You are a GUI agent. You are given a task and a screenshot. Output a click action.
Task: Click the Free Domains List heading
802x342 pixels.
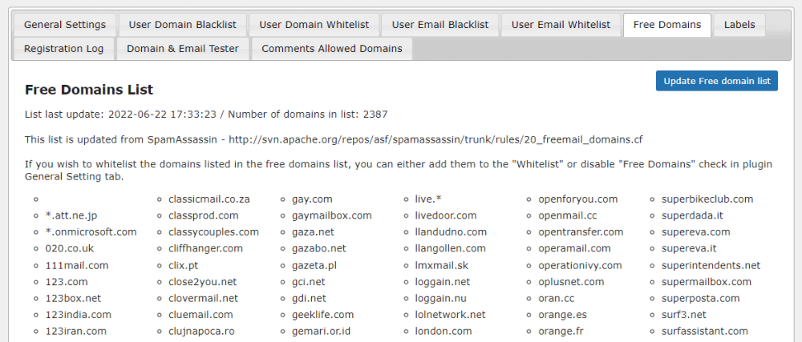coord(89,90)
